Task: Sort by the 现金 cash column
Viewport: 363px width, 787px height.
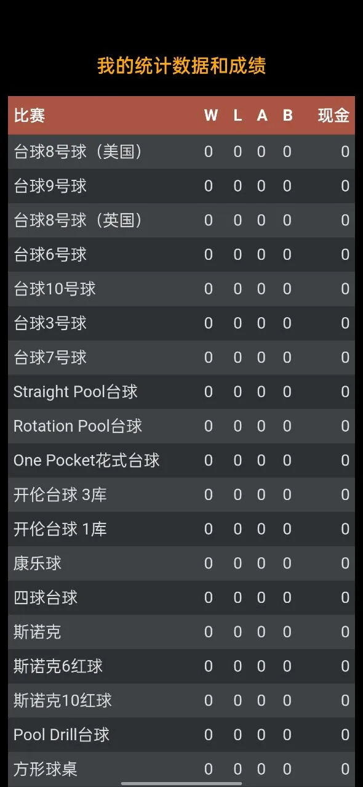Action: click(x=334, y=115)
